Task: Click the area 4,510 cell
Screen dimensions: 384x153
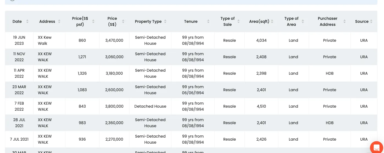Action: (x=261, y=106)
